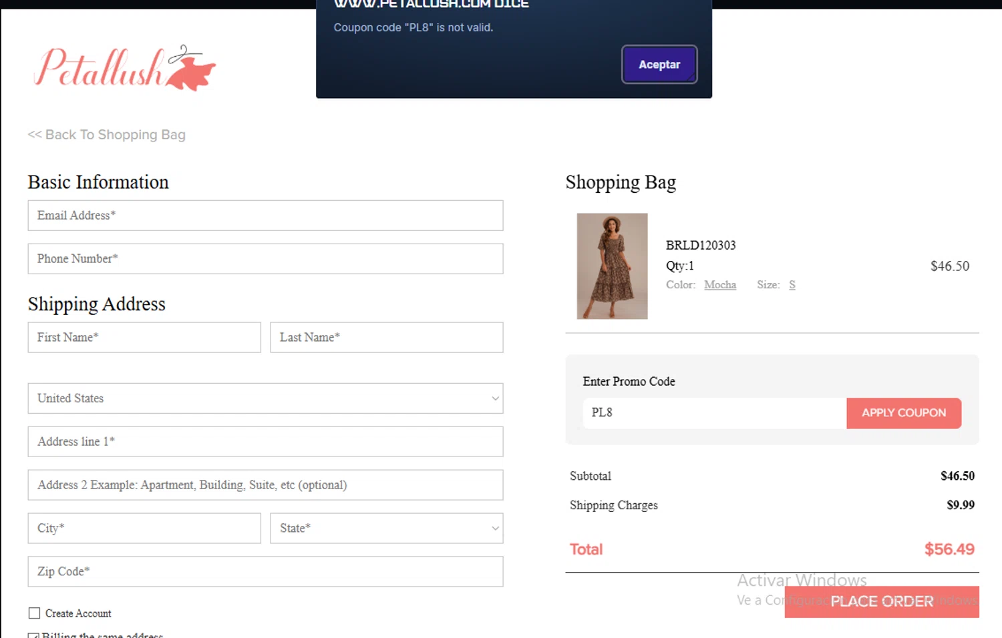
Task: Click the Aceptar button in the alert
Action: [659, 65]
